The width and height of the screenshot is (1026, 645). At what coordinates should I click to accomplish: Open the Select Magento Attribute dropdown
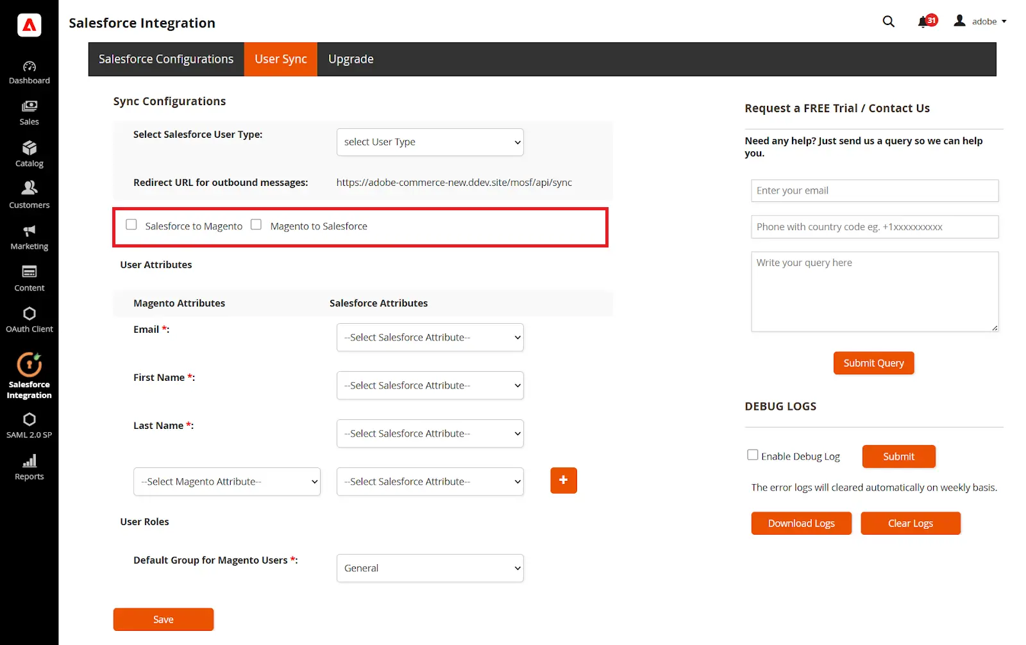click(x=227, y=482)
